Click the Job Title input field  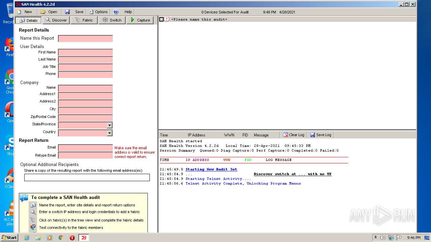click(86, 67)
